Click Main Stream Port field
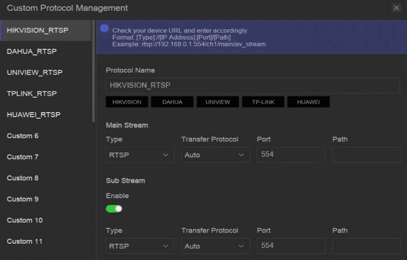 [291, 155]
